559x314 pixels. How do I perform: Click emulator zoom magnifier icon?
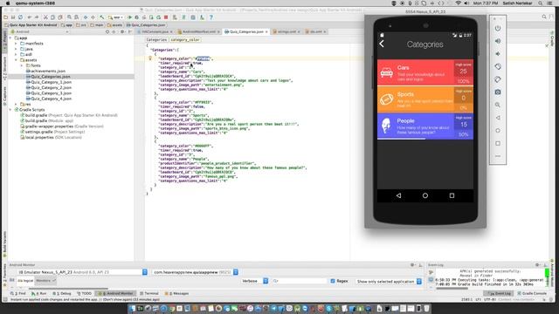point(498,105)
